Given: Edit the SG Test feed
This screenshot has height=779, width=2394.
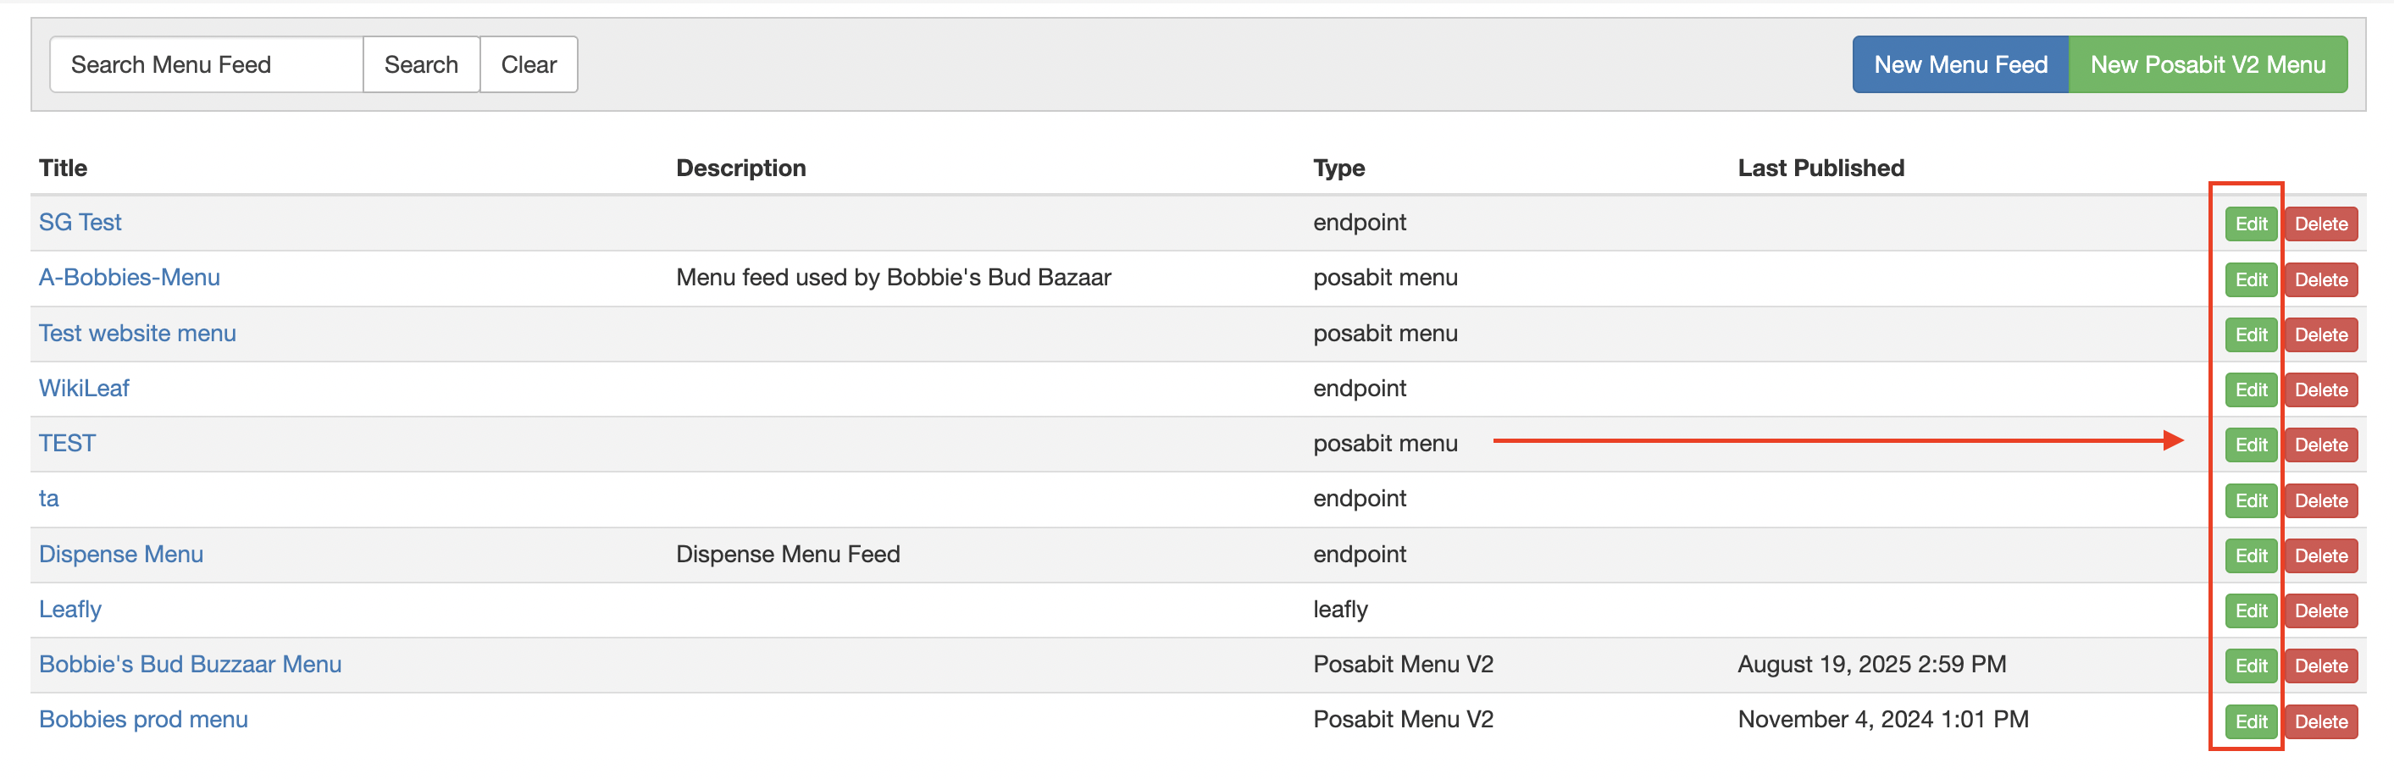Looking at the screenshot, I should click(2250, 224).
